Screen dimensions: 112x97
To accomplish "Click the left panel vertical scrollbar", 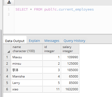I will 1,63.
